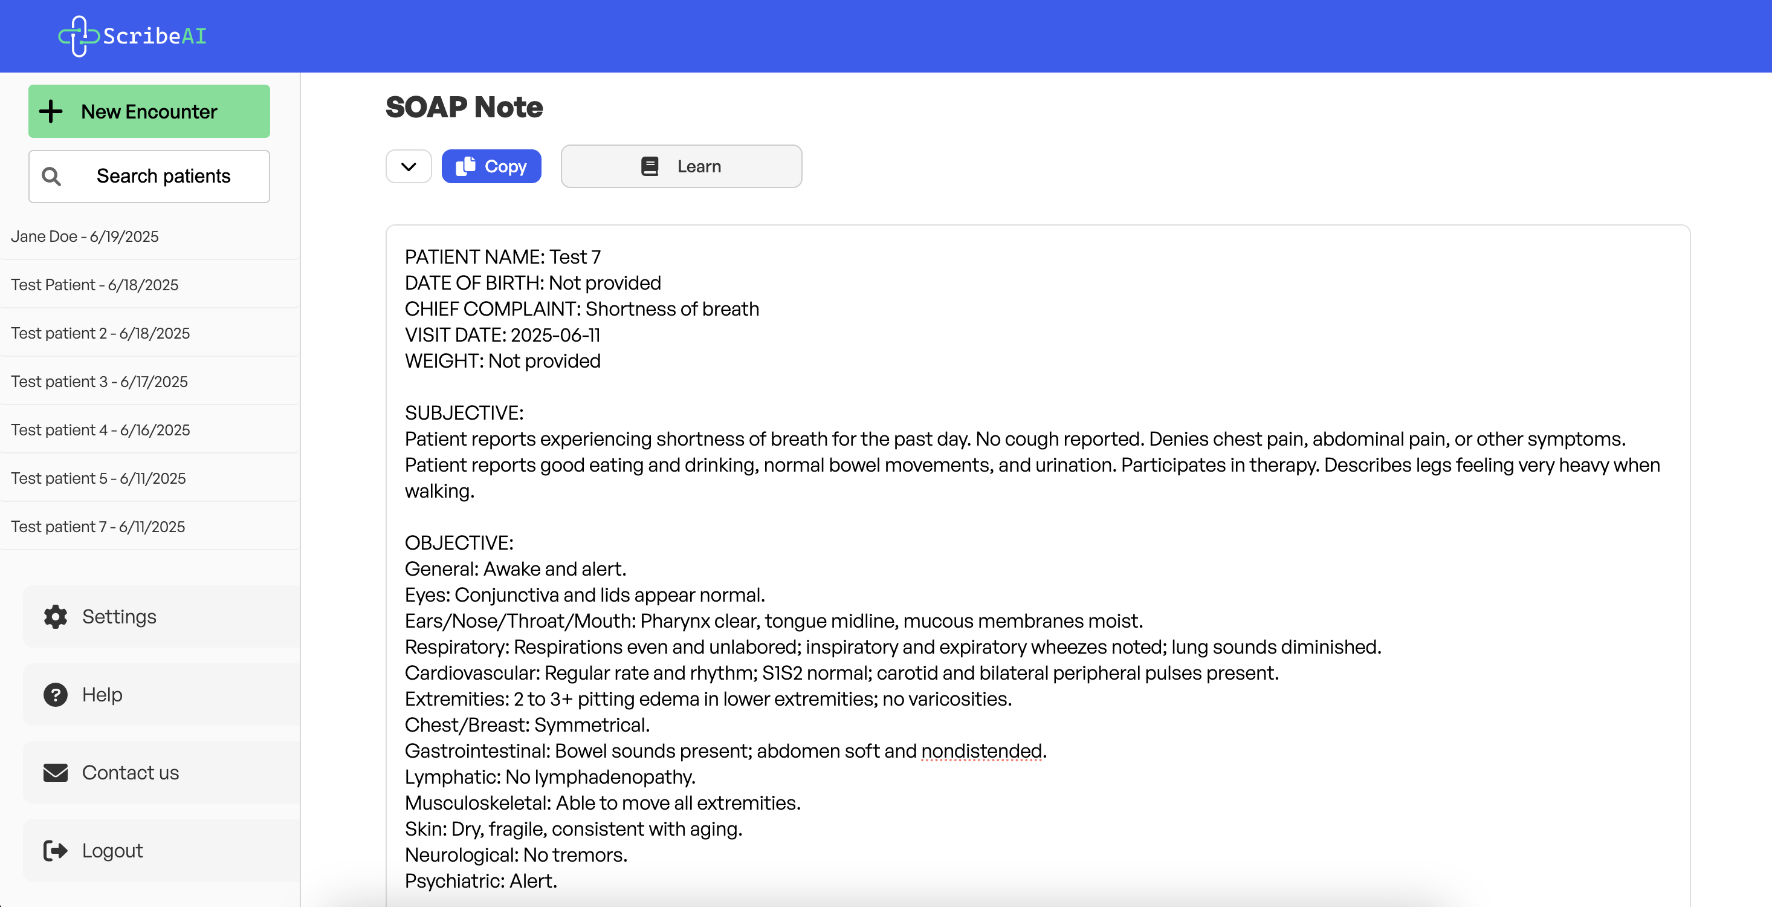Click the Help question mark icon

55,694
